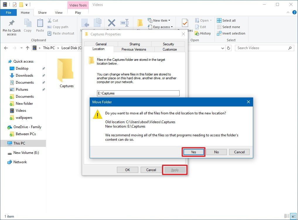Select the E:\Captures path text field
This screenshot has height=220, width=298.
138,93
